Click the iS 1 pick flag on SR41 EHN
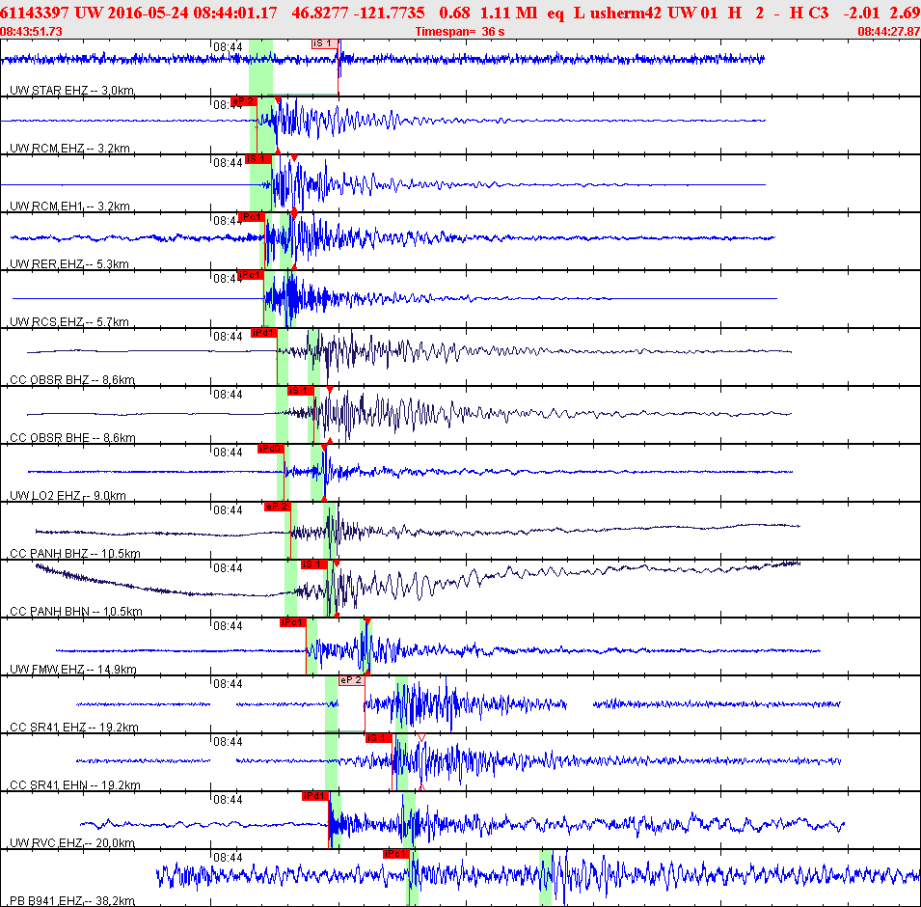Screen dimensions: 921x907 (x=378, y=738)
